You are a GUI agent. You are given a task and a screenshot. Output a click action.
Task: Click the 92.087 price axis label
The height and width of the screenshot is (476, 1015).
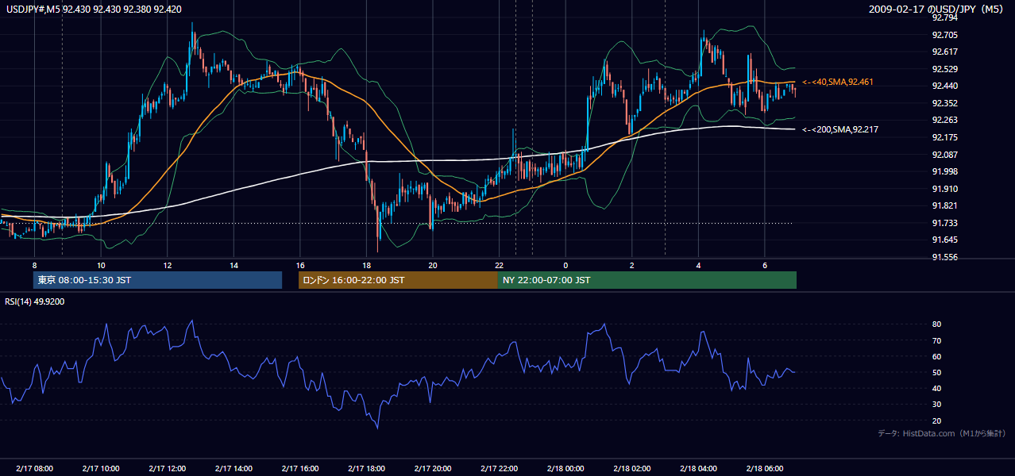coord(945,155)
